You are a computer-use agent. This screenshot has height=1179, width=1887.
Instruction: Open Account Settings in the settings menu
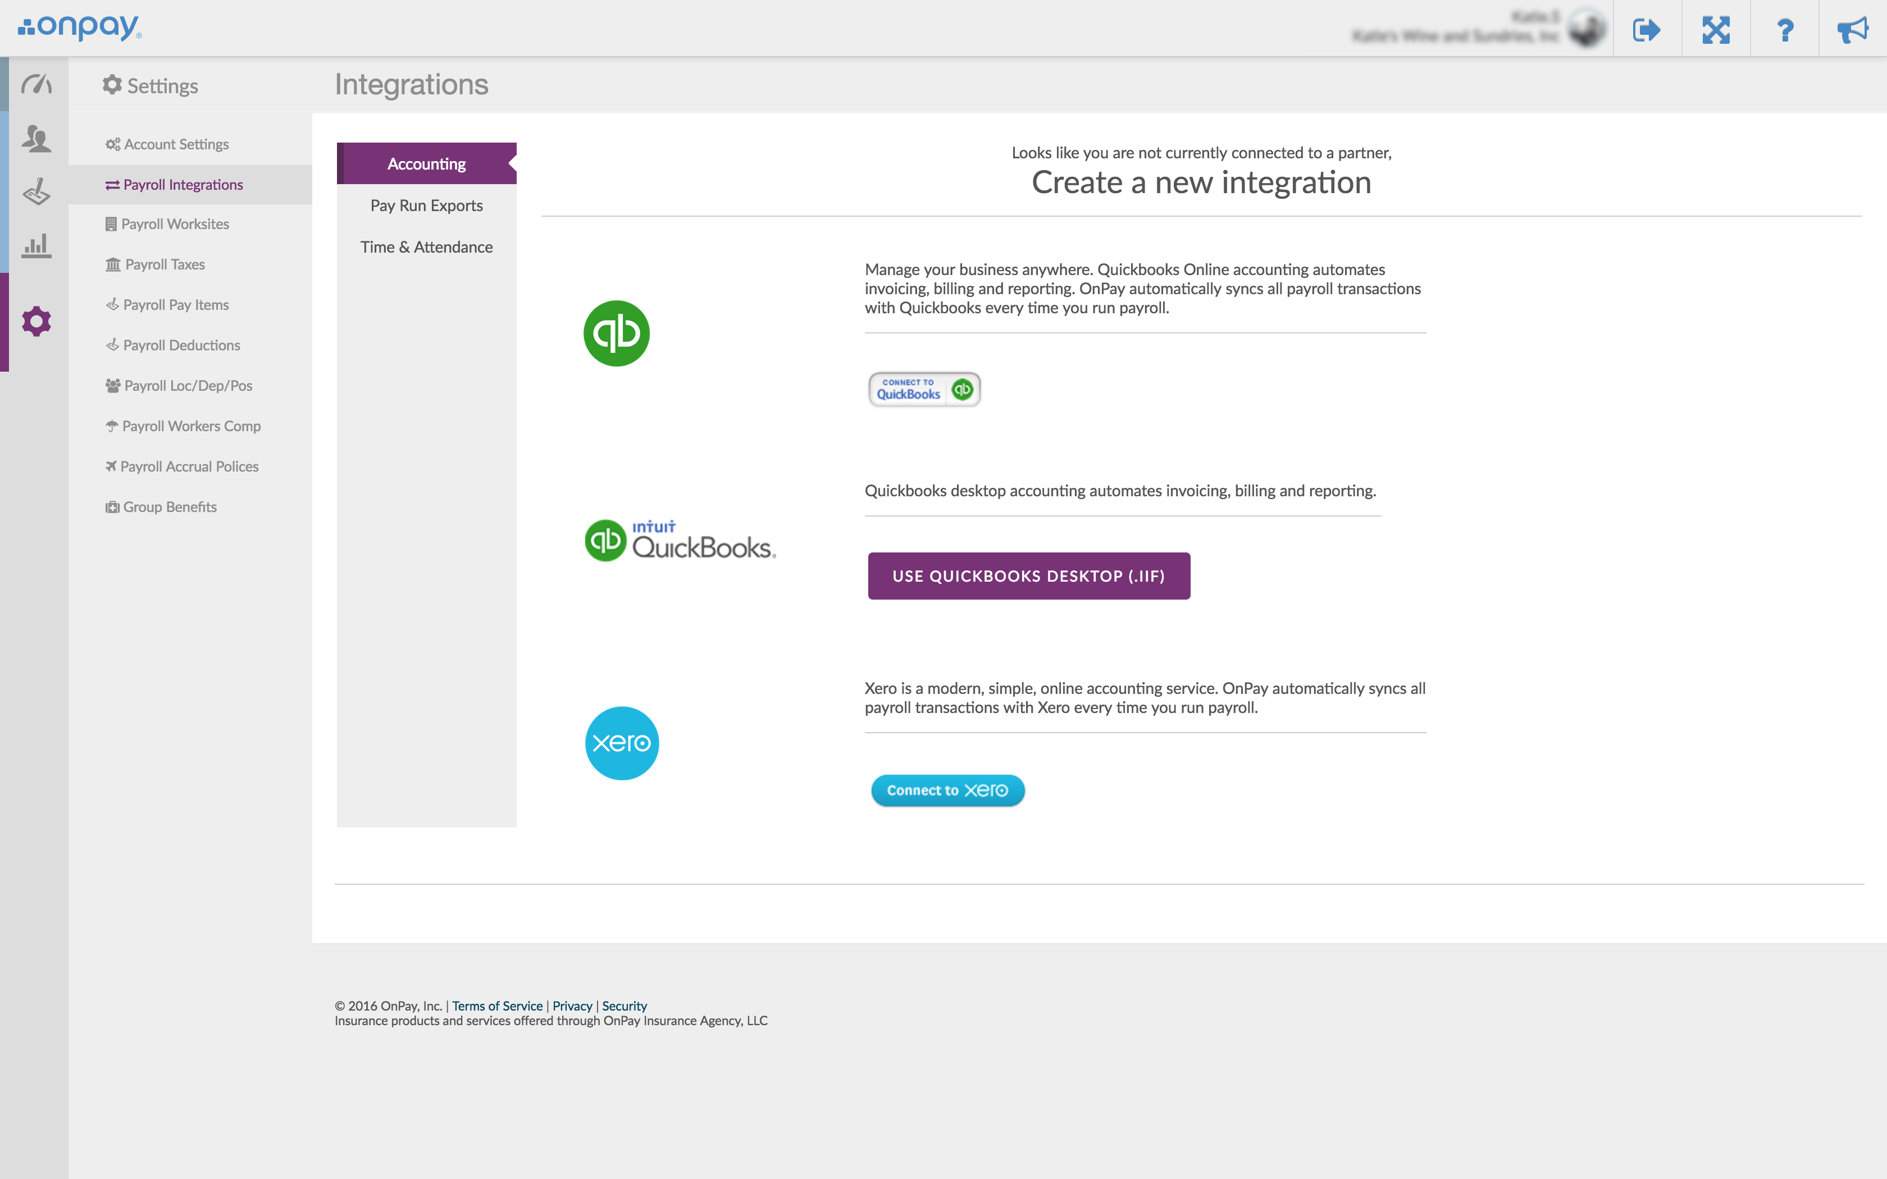click(x=175, y=144)
